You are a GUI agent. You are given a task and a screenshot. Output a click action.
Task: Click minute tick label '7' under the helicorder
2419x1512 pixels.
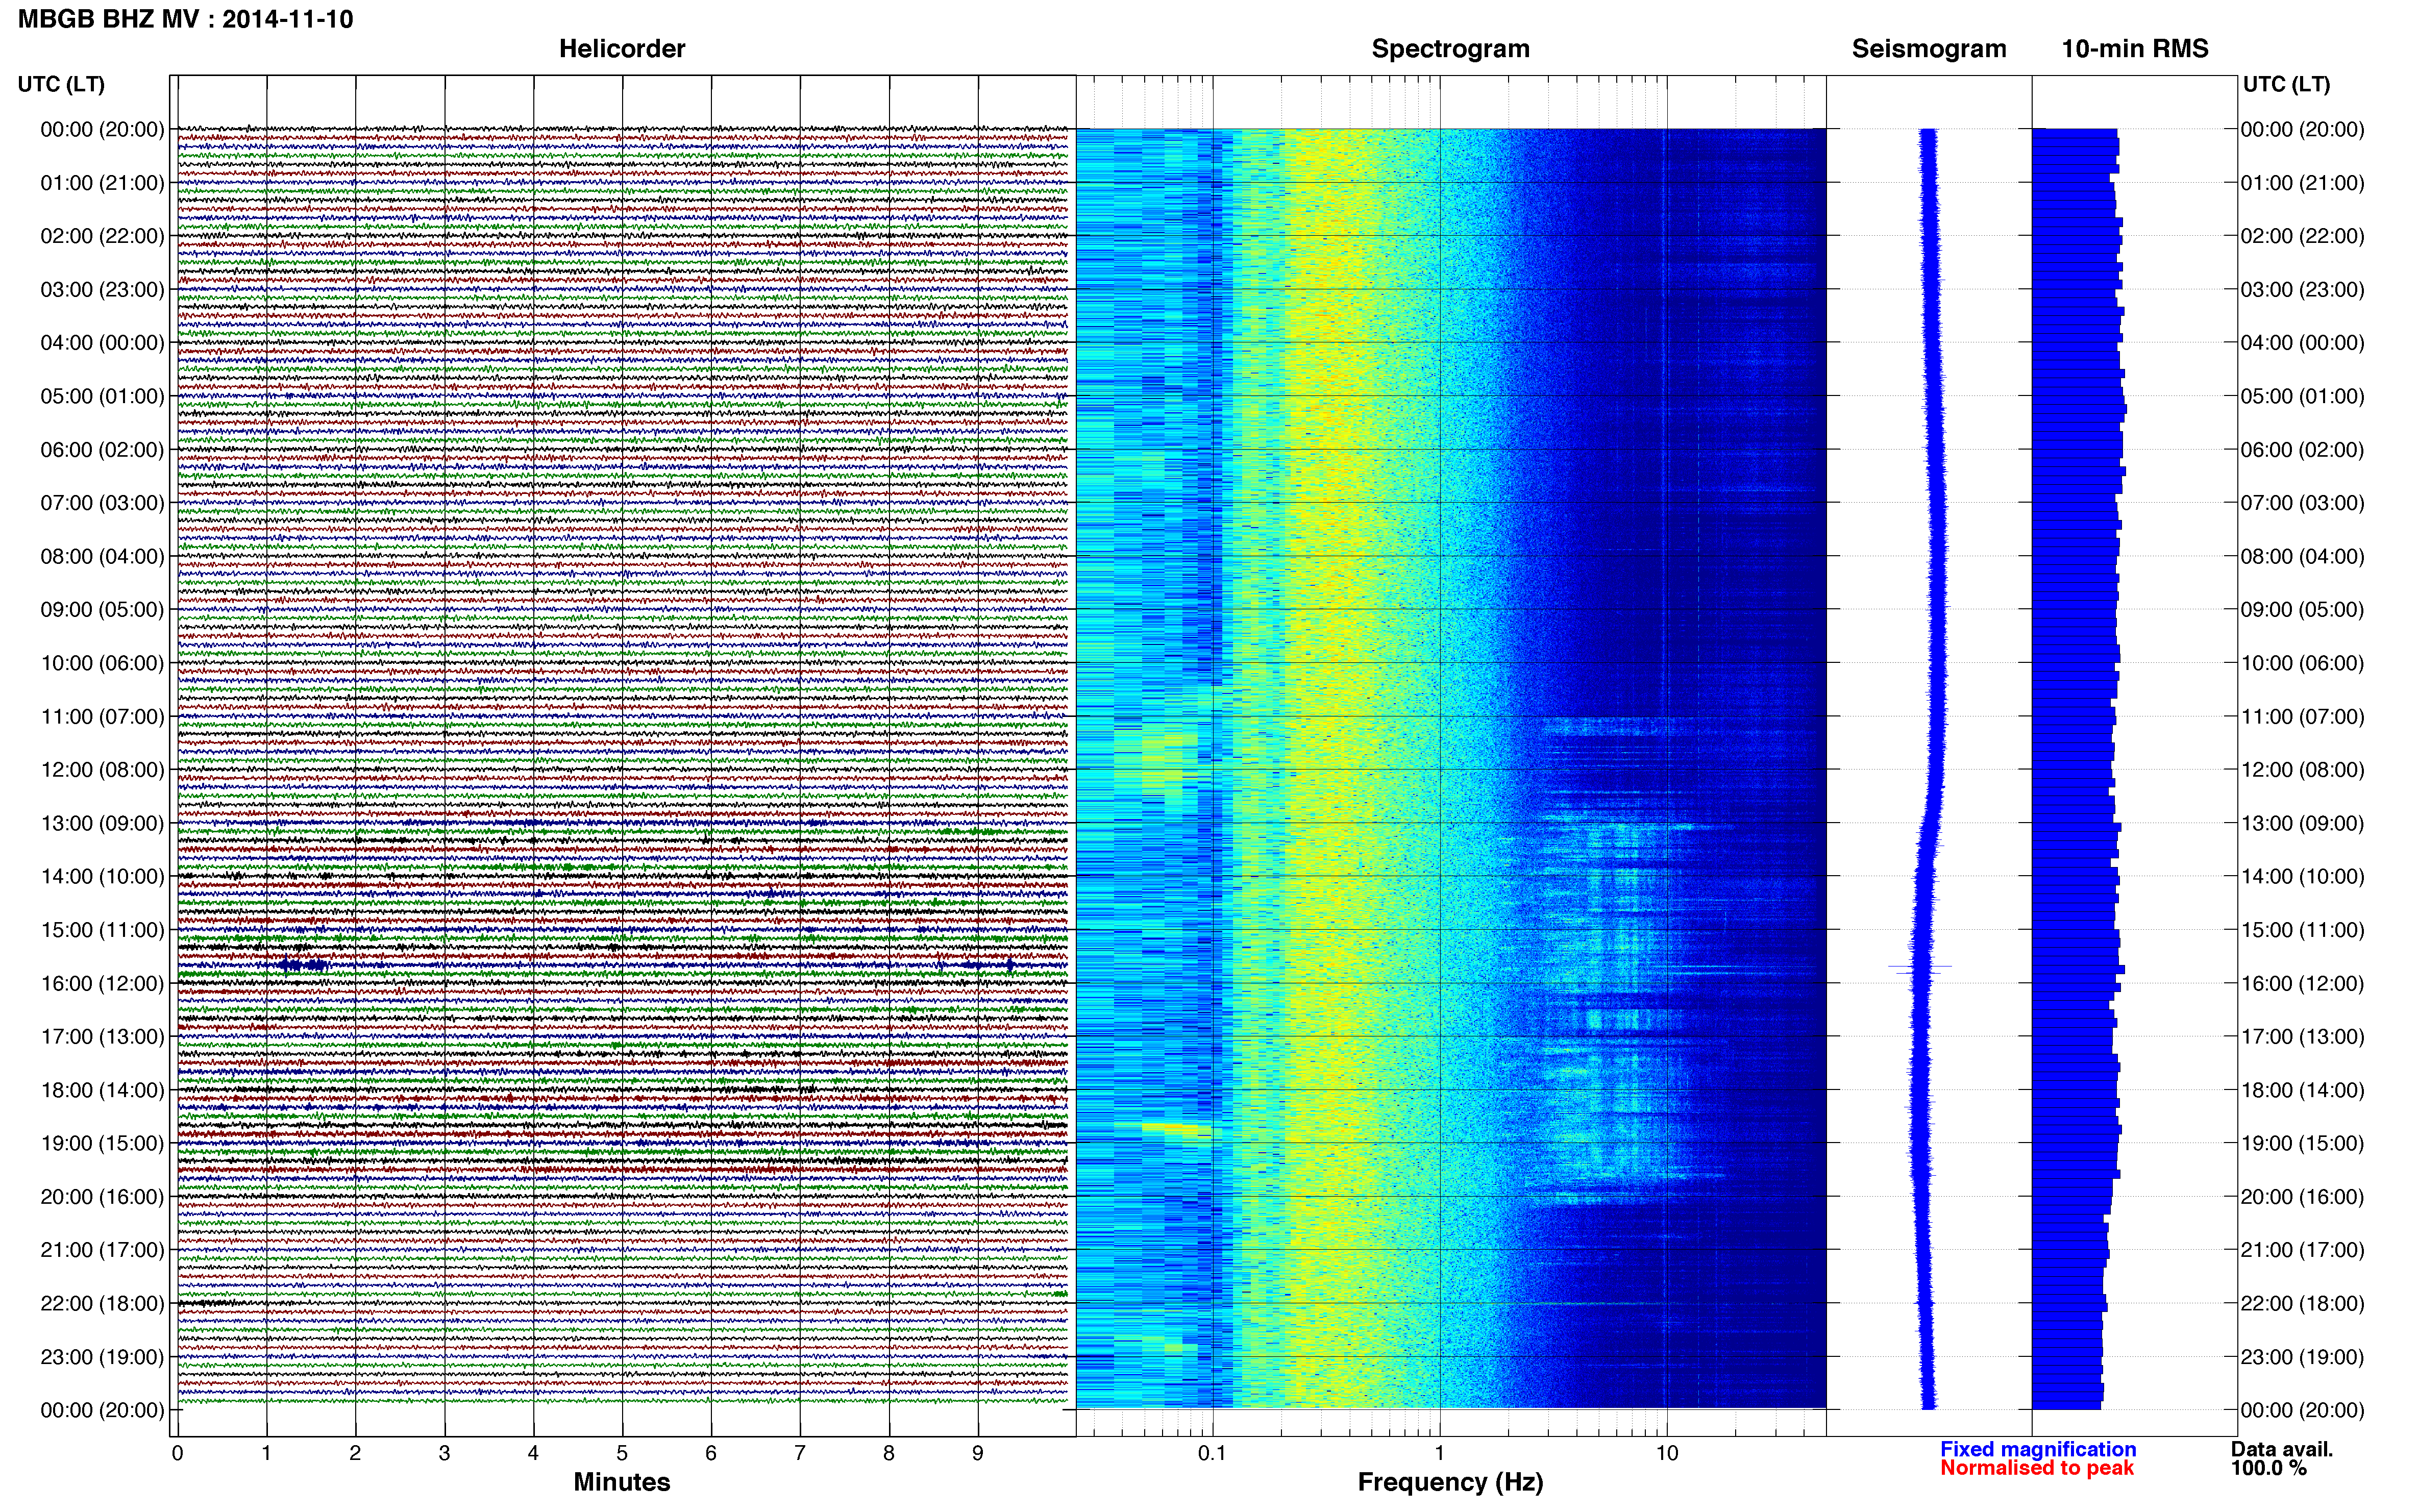coord(800,1454)
